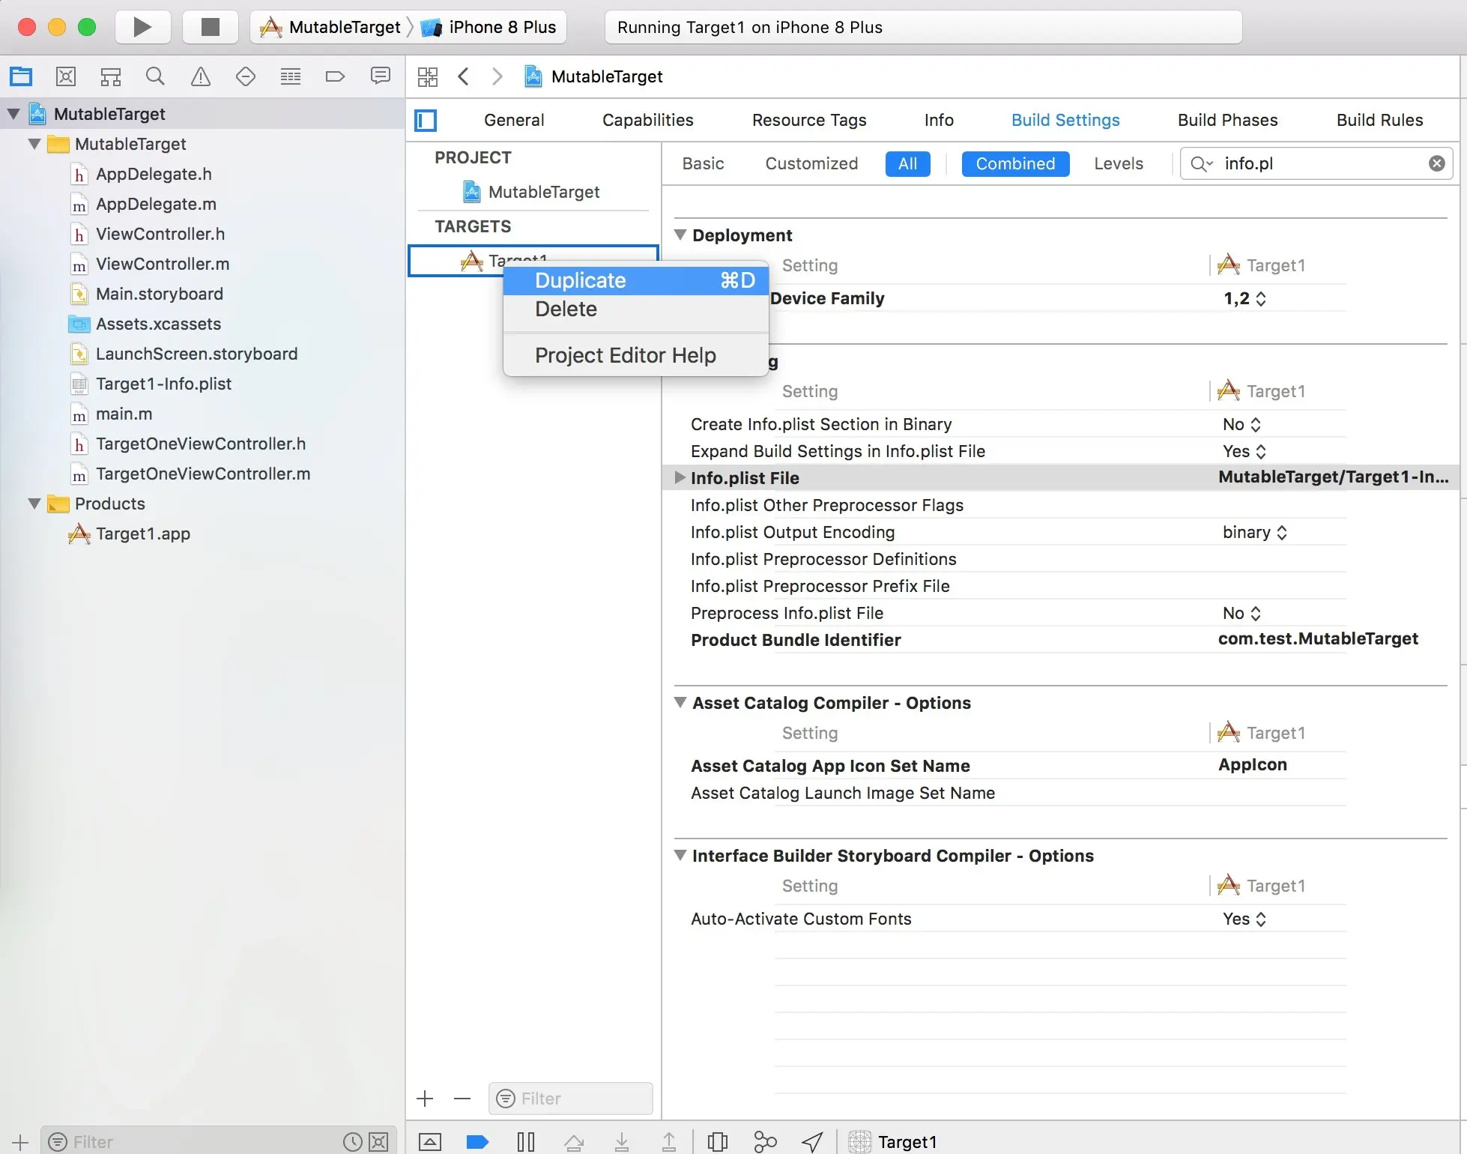Switch to the Build Rules tab
This screenshot has width=1467, height=1154.
pyautogui.click(x=1379, y=120)
